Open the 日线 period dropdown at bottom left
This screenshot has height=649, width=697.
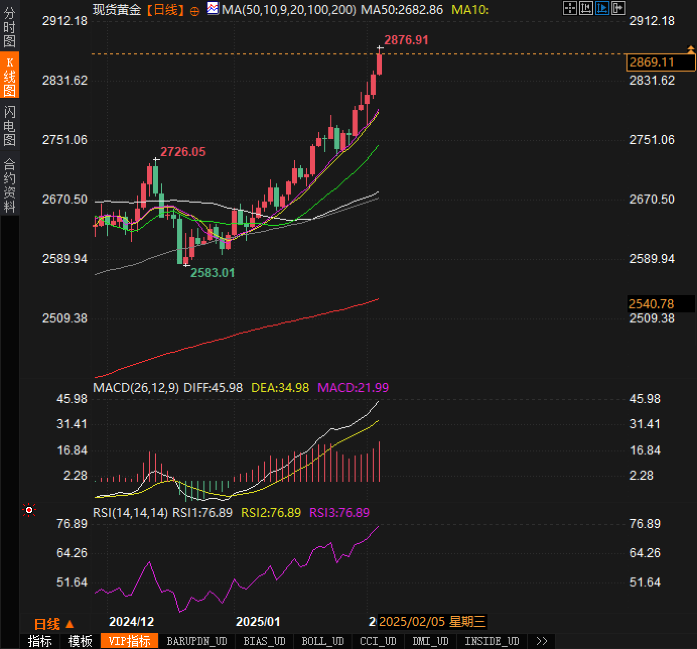click(54, 624)
